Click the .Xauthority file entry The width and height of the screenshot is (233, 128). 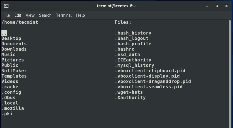click(x=130, y=98)
